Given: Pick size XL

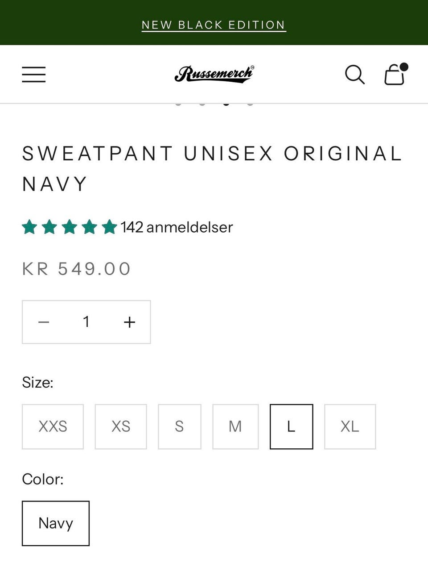Looking at the screenshot, I should pos(350,426).
